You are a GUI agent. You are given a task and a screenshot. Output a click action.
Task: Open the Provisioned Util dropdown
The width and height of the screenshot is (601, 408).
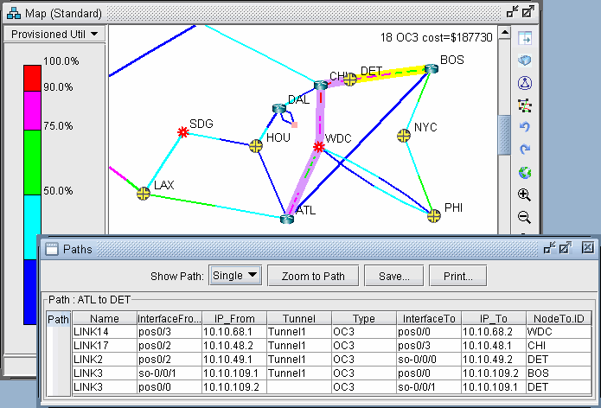[x=55, y=34]
